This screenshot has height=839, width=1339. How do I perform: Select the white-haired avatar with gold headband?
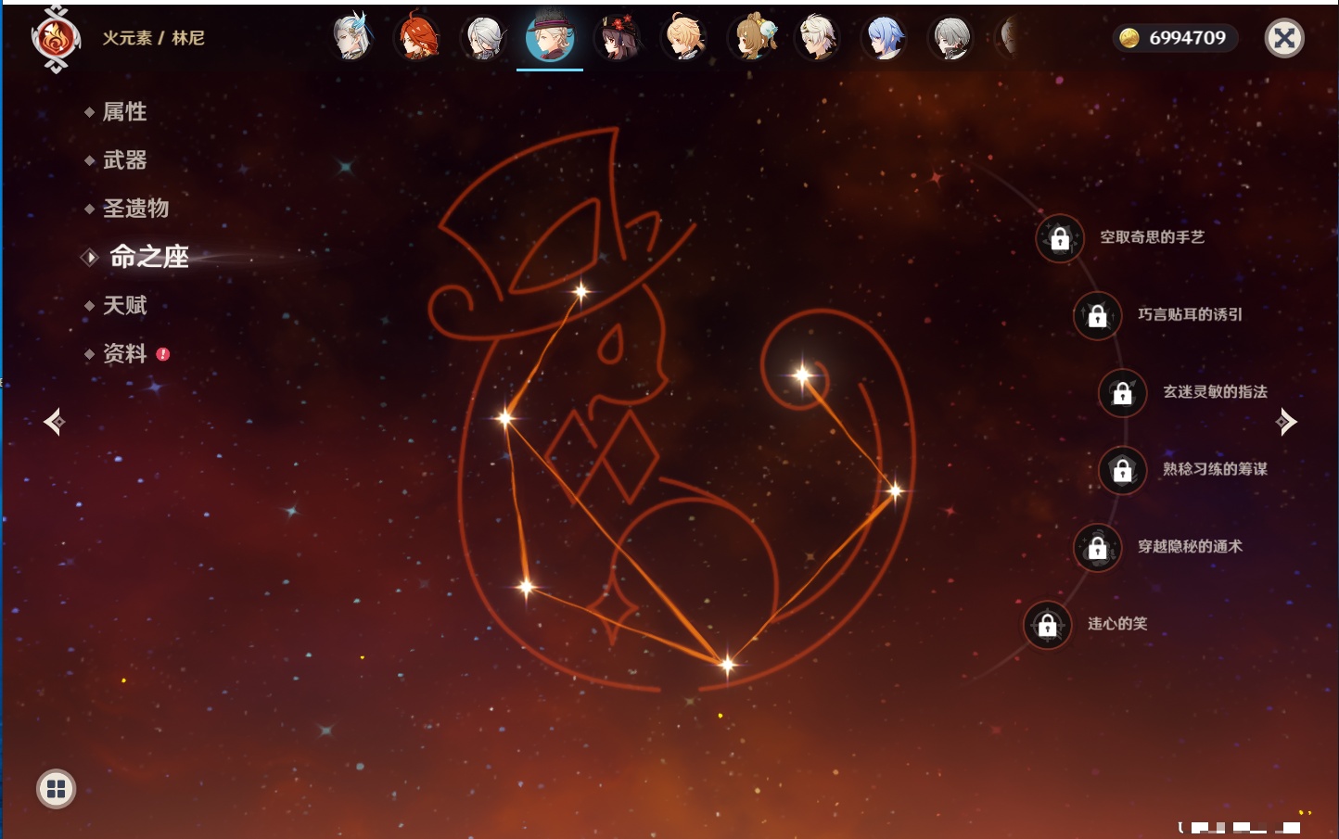(818, 38)
